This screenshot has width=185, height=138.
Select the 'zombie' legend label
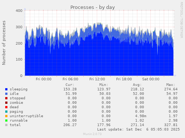[x=16, y=103]
